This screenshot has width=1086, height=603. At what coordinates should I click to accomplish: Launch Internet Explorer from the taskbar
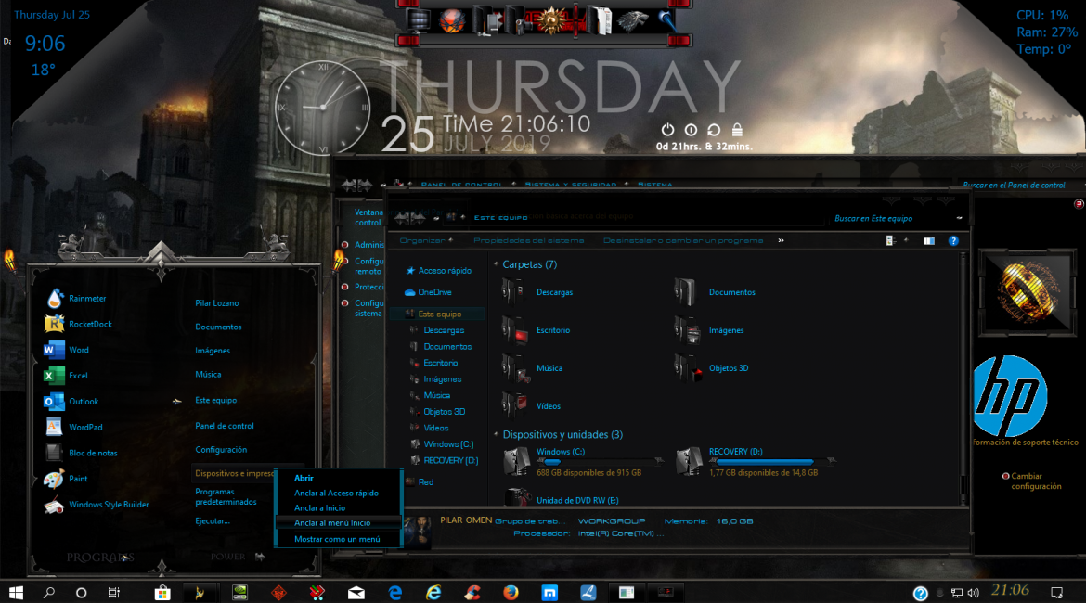tap(433, 593)
